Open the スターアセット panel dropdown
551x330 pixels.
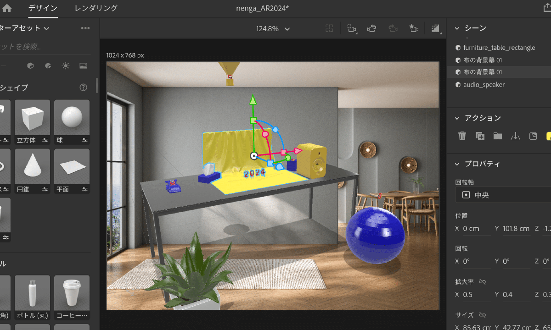pyautogui.click(x=46, y=28)
